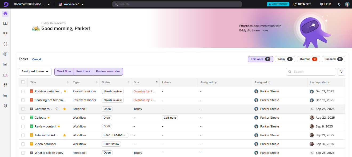The height and width of the screenshot is (157, 352).
Task: Open the Settings gear in the sidebar
Action: [x=5, y=106]
